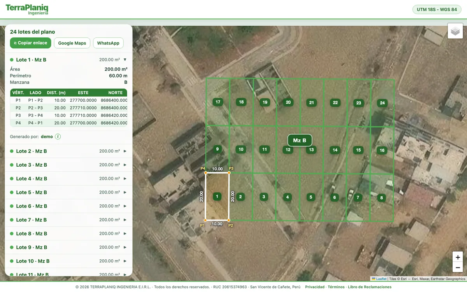Expand Lote 3 · Mz B row
467x292 pixels.
click(x=68, y=165)
